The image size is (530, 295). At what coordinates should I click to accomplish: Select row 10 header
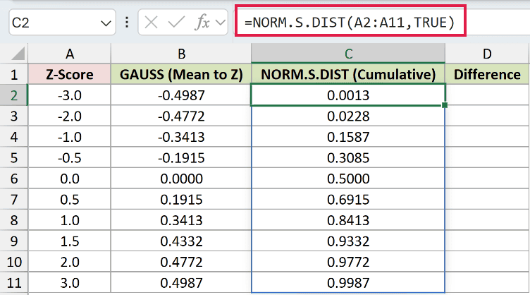[x=14, y=262]
